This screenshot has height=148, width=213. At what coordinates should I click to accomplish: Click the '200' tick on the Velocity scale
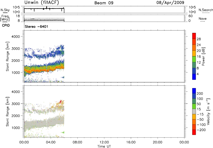[200, 94]
